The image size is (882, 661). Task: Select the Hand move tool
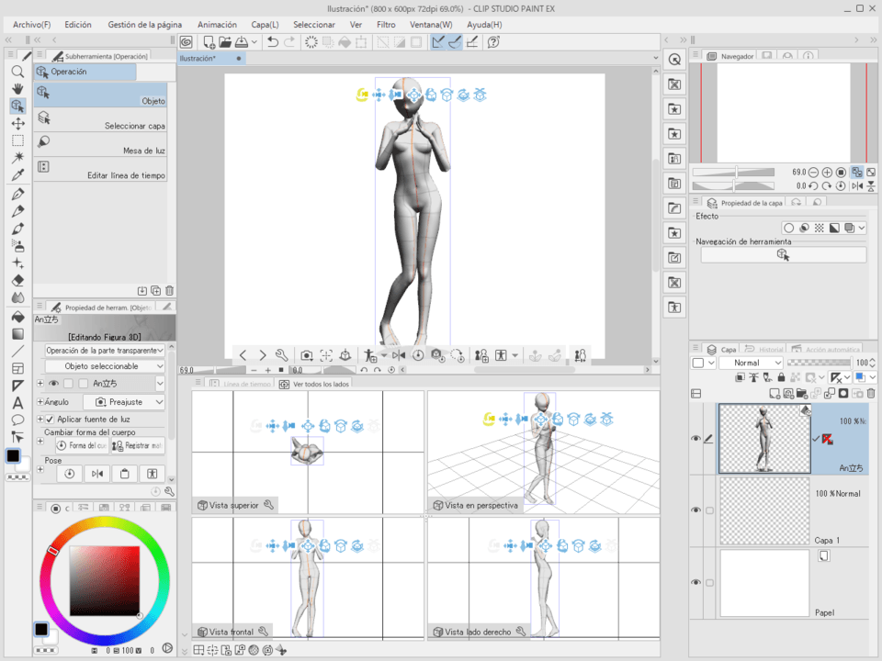(x=17, y=88)
